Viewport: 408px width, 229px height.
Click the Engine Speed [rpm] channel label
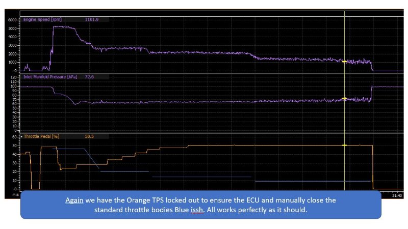pos(43,19)
